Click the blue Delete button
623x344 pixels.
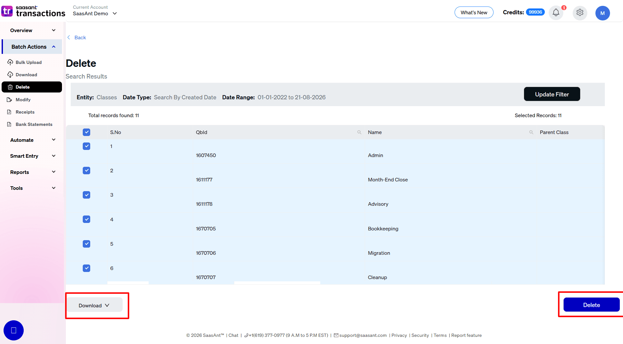[591, 305]
